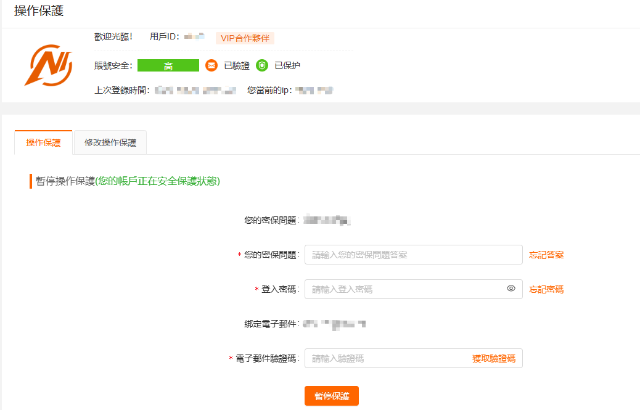
Task: Click the 已驗證 status text
Action: (x=237, y=65)
